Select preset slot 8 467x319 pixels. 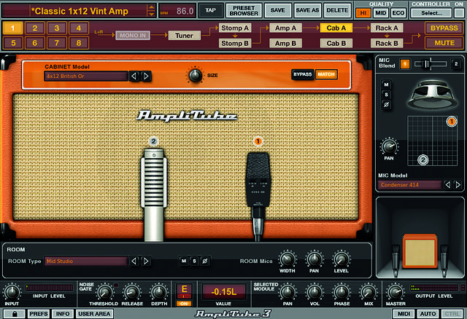pyautogui.click(x=79, y=43)
